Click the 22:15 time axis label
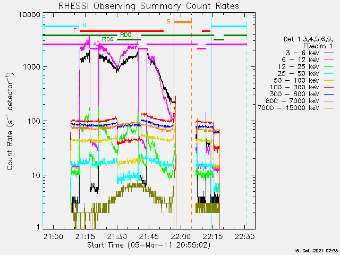The height and width of the screenshot is (255, 340). click(x=213, y=236)
